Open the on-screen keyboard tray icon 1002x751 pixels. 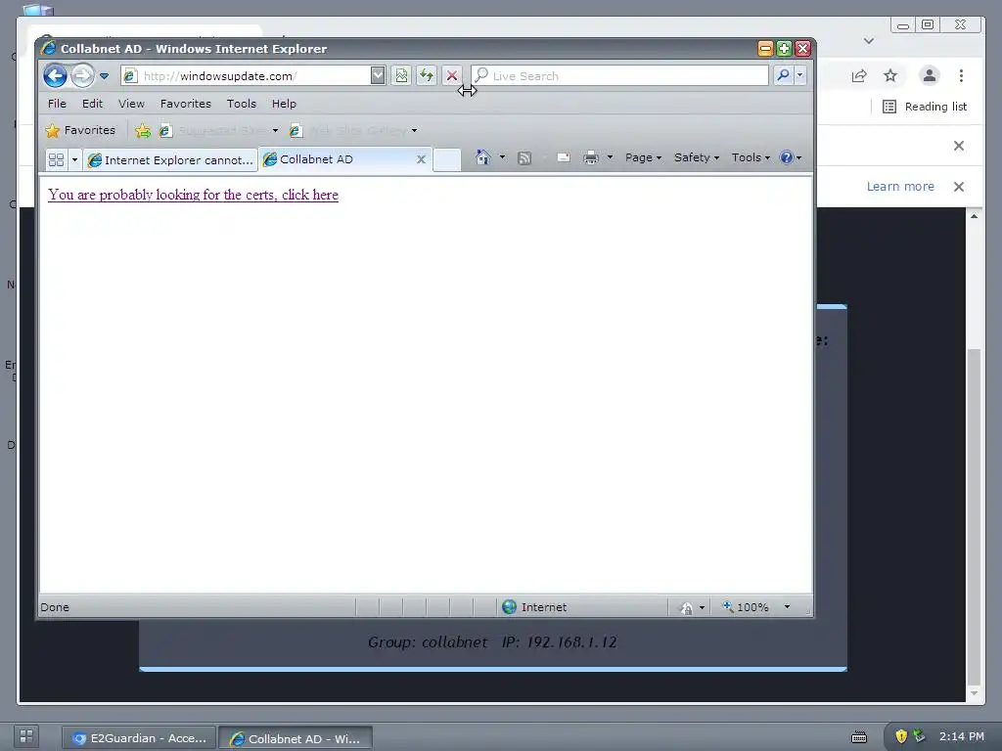point(859,737)
